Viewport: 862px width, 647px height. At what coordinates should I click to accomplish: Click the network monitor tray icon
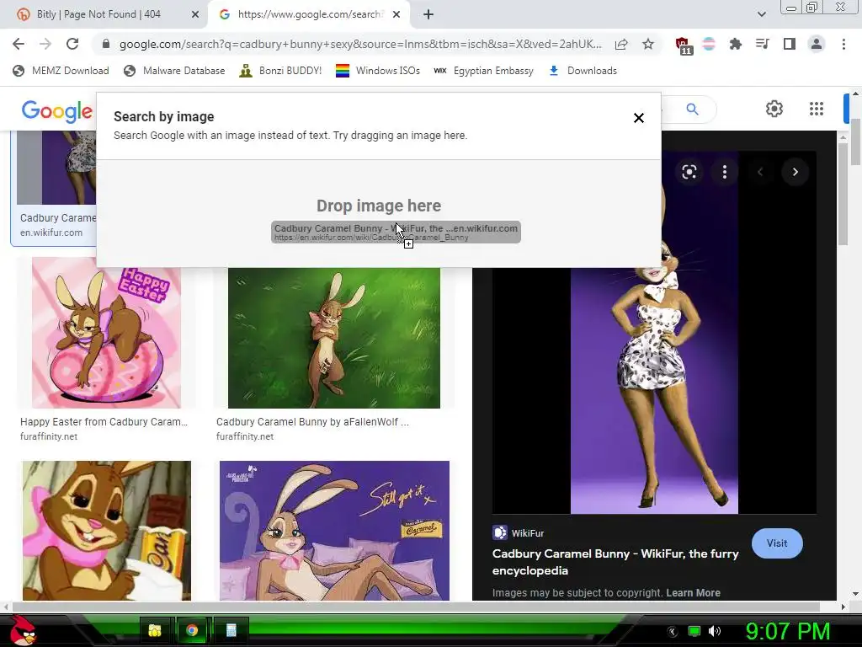(x=694, y=631)
